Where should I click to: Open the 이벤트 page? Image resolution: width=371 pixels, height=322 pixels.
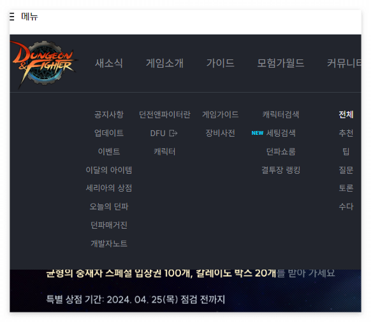(109, 151)
